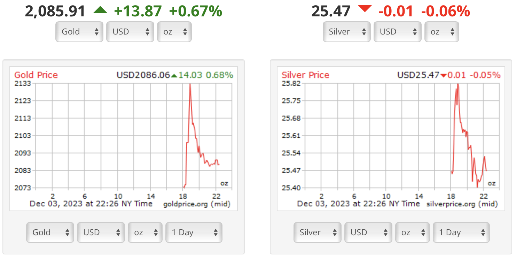This screenshot has height=260, width=516.
Task: Expand USD selector below the gold chart
Action: pos(101,232)
